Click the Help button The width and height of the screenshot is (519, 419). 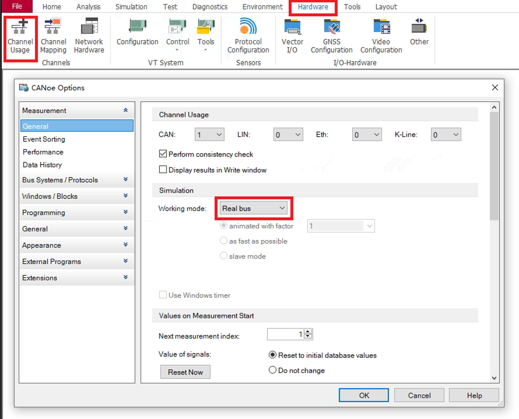(x=474, y=395)
